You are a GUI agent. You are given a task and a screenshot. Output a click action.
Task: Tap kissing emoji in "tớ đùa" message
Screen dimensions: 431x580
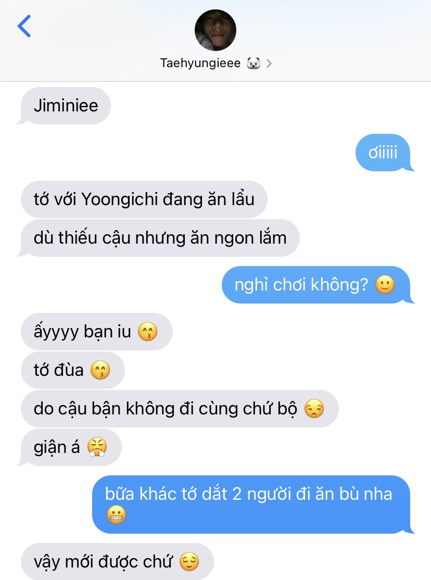[x=100, y=370]
